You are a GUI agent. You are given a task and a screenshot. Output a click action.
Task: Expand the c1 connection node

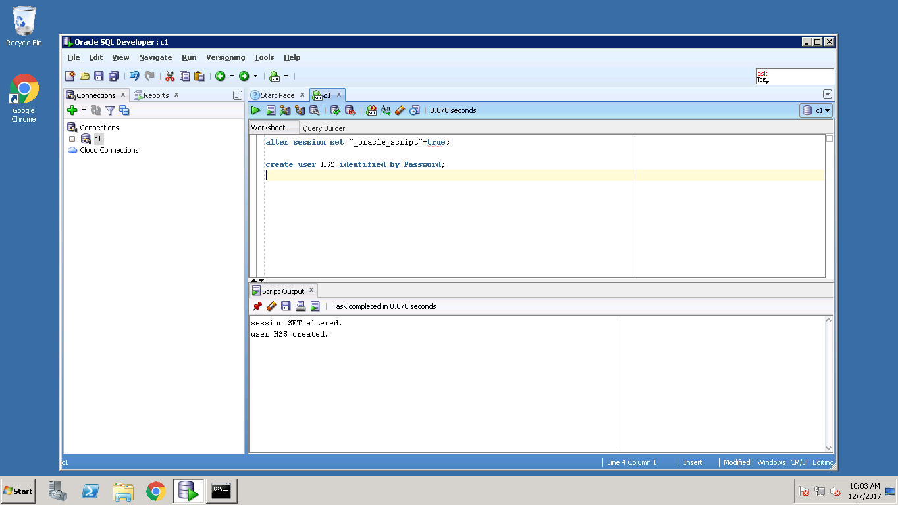[x=72, y=139]
